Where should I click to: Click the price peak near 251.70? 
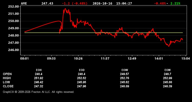click(x=65, y=8)
